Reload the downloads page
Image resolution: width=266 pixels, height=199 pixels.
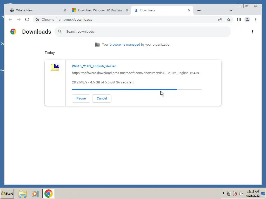[x=27, y=19]
